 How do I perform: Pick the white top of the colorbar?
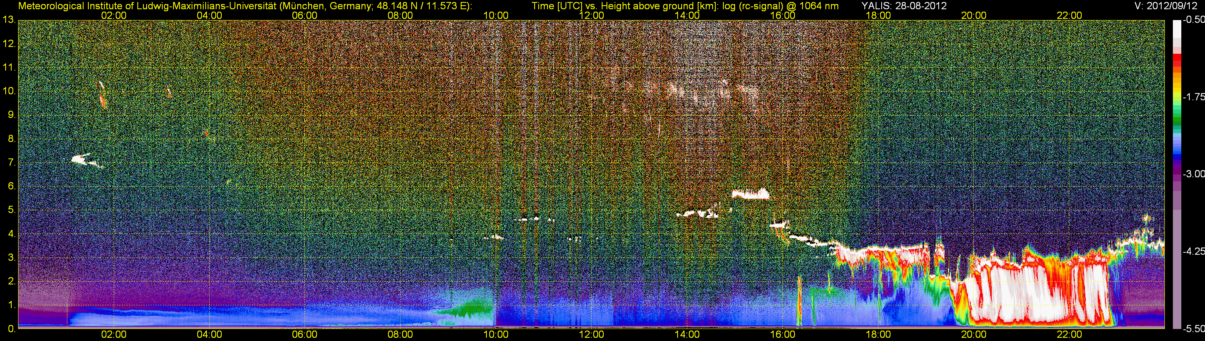click(x=1176, y=28)
